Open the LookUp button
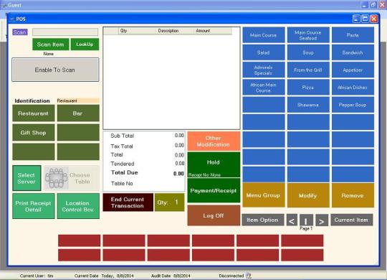Image resolution: width=387 pixels, height=280 pixels. 85,45
